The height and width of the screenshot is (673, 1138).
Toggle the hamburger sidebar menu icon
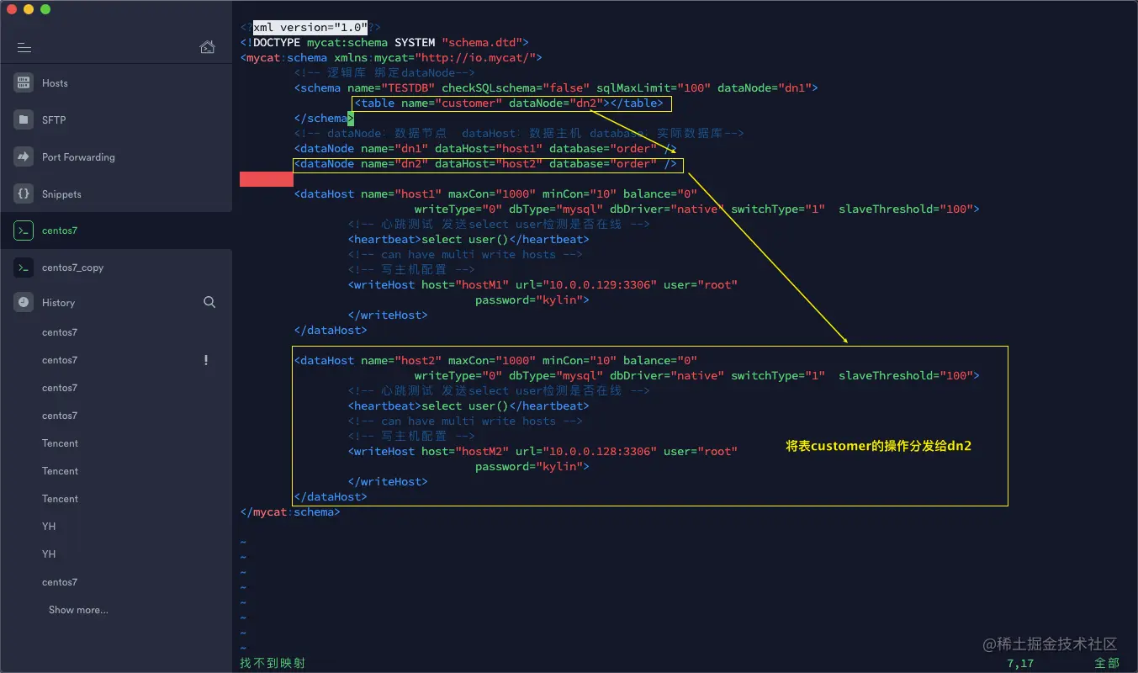[24, 48]
